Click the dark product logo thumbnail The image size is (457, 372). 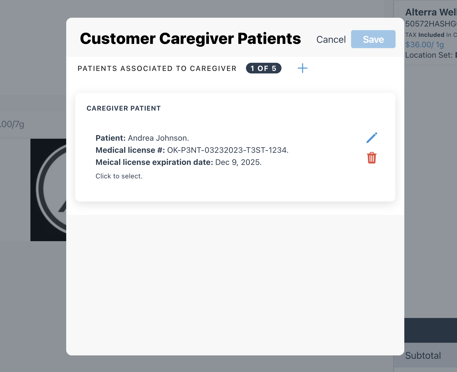coord(48,190)
